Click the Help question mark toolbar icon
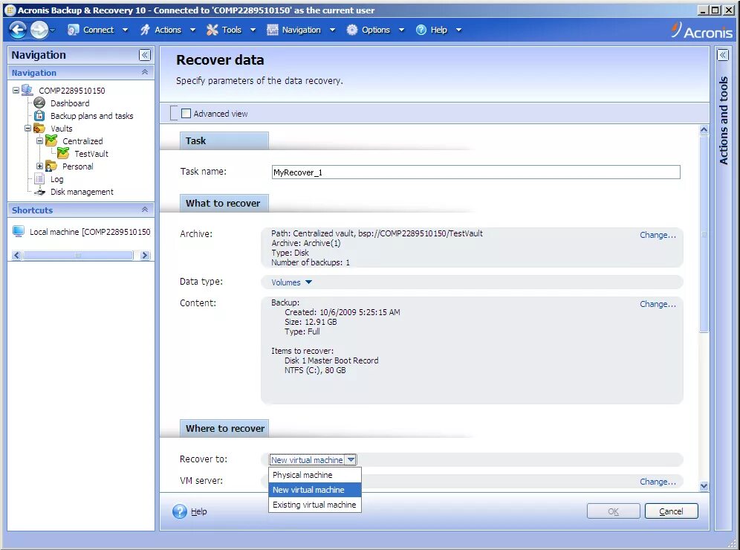 [x=421, y=30]
